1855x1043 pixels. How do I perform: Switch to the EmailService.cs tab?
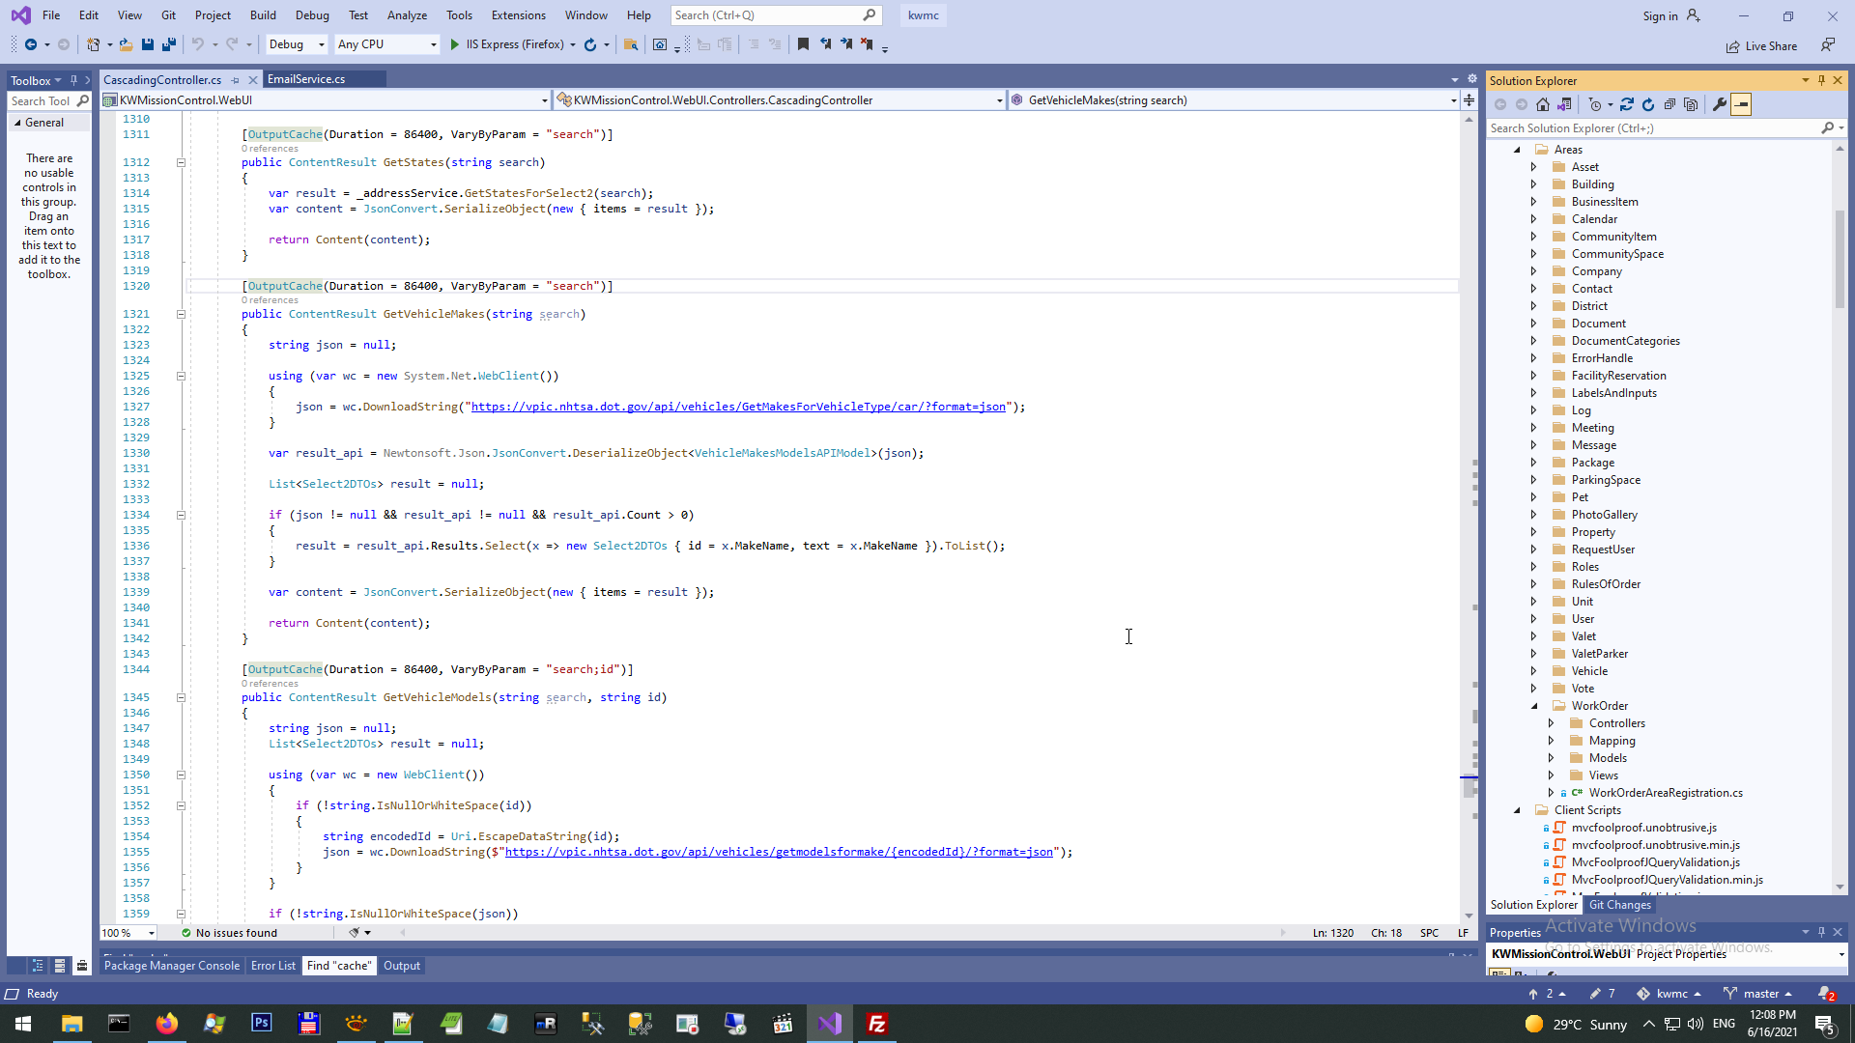coord(306,79)
